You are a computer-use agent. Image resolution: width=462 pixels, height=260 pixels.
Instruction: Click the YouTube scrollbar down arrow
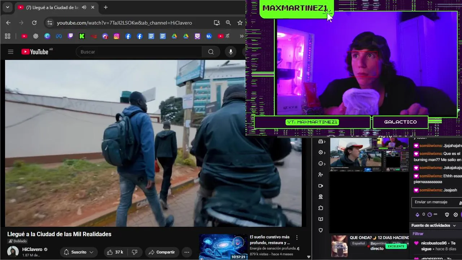[309, 257]
